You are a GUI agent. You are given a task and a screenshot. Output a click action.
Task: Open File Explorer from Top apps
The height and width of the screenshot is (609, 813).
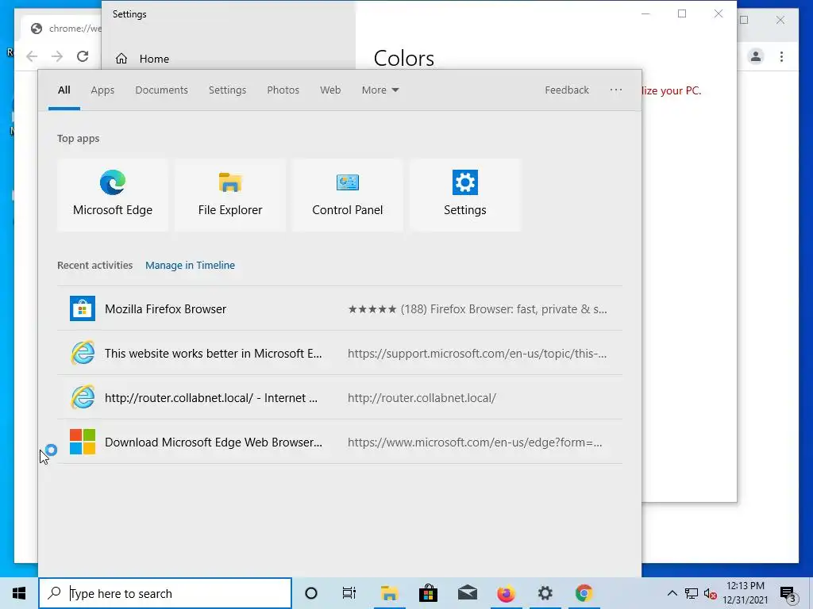[230, 195]
